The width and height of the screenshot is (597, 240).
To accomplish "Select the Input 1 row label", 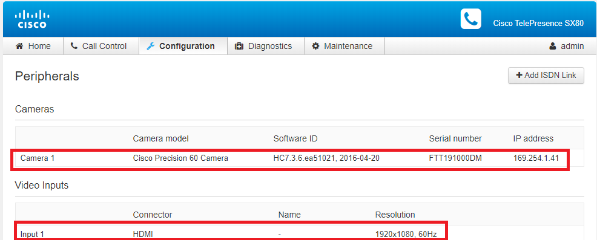I will tap(32, 235).
